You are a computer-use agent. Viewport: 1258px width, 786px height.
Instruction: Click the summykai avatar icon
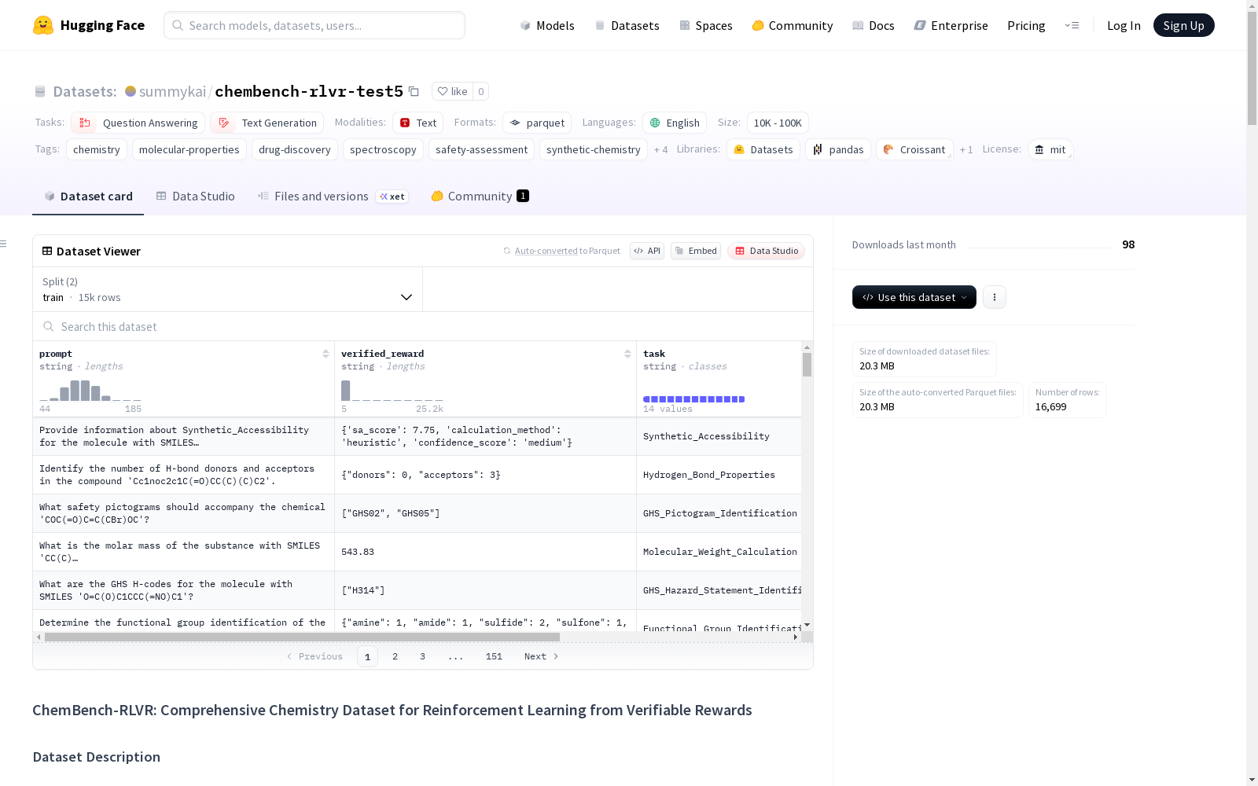pos(131,91)
